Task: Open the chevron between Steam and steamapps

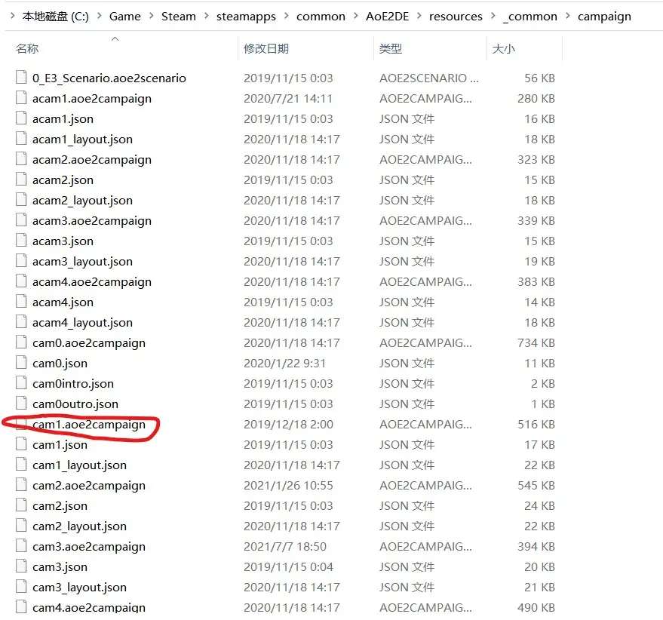Action: pyautogui.click(x=207, y=16)
